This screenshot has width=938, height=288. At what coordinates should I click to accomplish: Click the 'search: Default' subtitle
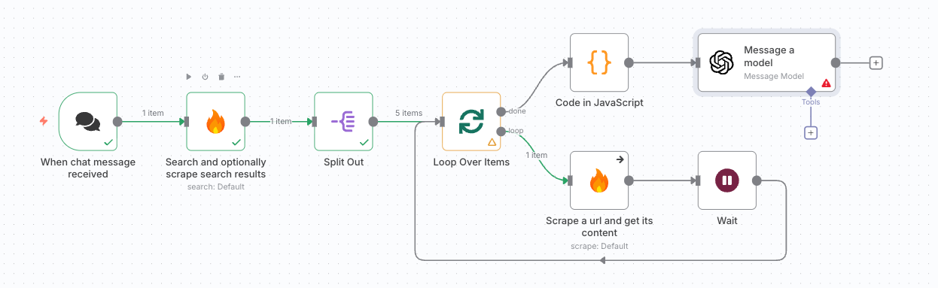(x=216, y=186)
